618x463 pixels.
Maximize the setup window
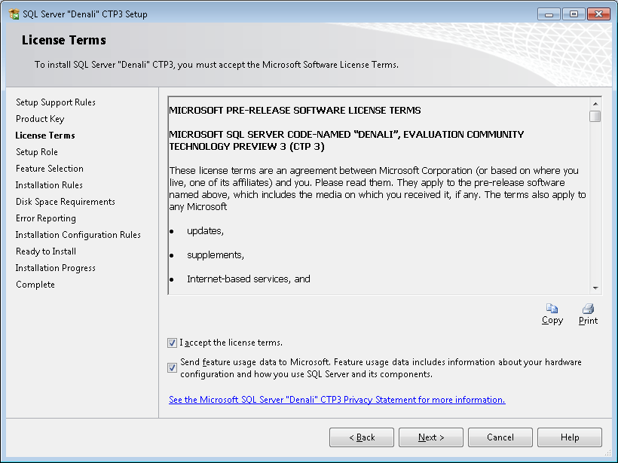point(574,14)
